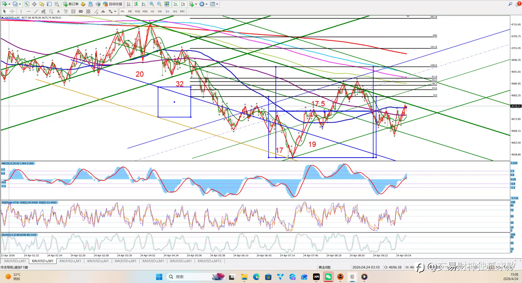Expand the periodicity clock dropdown

[206, 4]
